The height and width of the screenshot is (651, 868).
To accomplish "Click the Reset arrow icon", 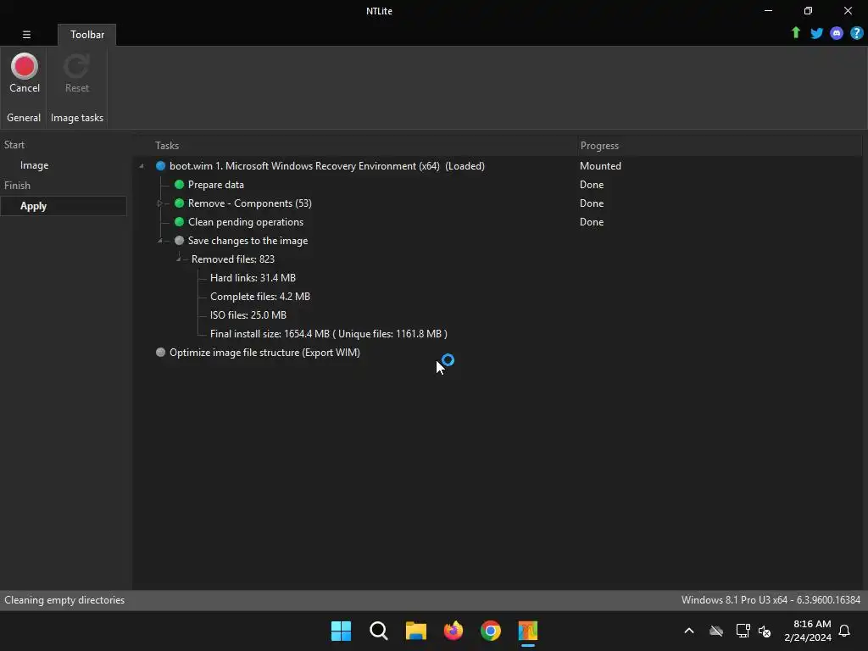I will pyautogui.click(x=76, y=66).
